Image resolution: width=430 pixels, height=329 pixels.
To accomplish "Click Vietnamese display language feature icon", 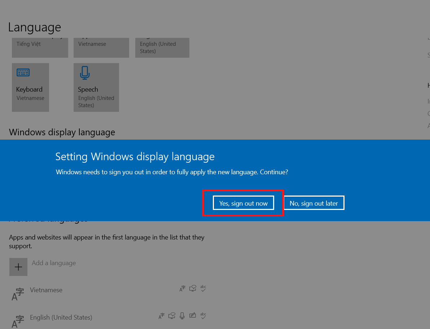I will click(183, 289).
